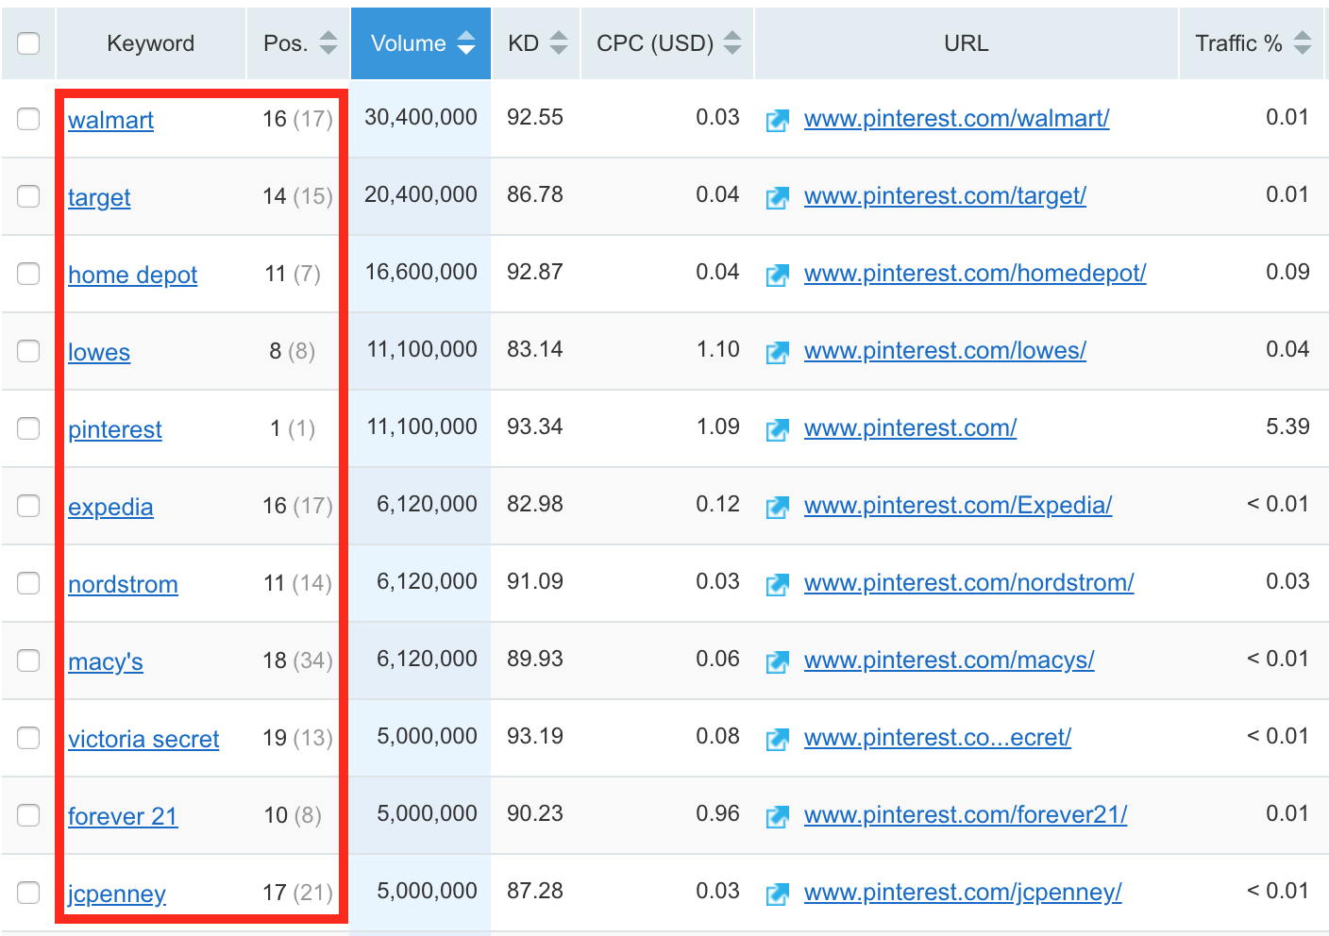Image resolution: width=1329 pixels, height=936 pixels.
Task: Select the URL column header
Action: [967, 43]
